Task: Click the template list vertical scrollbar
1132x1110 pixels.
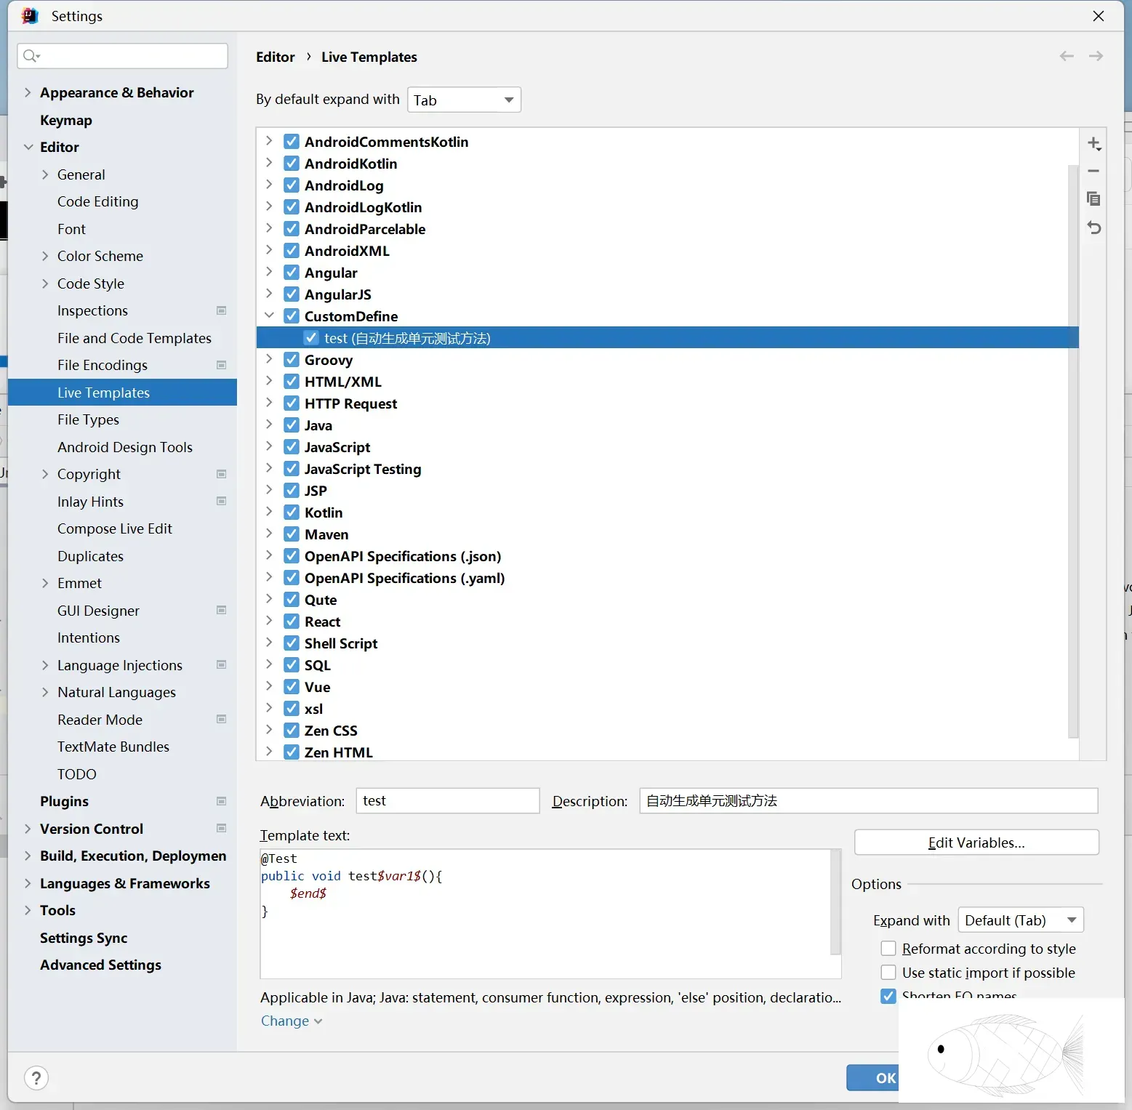Action: click(1072, 451)
